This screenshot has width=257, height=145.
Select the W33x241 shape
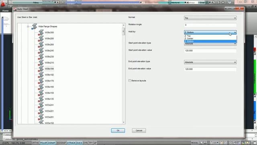(x=49, y=105)
